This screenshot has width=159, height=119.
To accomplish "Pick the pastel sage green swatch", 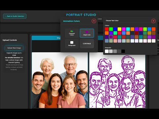I will pyautogui.click(x=111, y=41).
